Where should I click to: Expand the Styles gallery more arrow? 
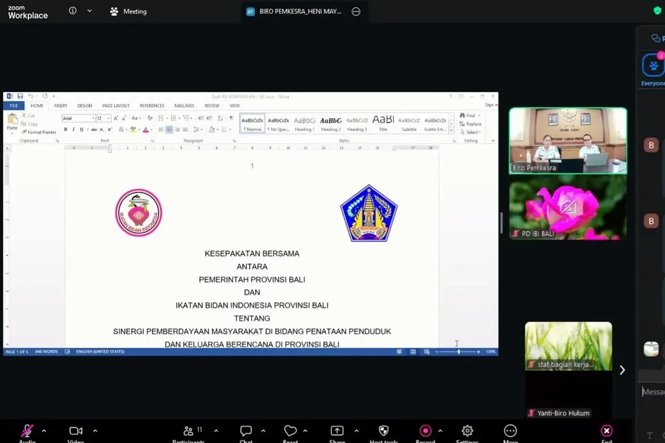pyautogui.click(x=451, y=131)
